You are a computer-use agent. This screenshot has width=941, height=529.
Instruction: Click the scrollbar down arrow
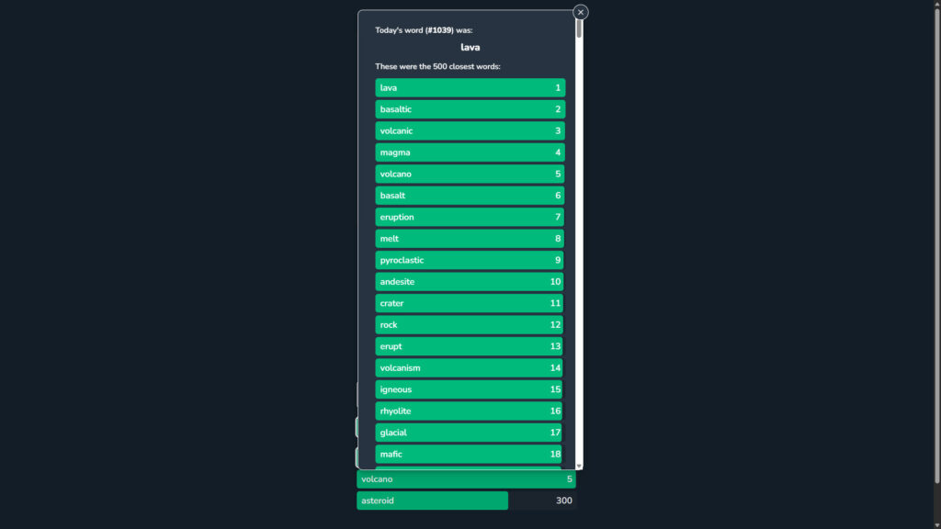pyautogui.click(x=579, y=466)
